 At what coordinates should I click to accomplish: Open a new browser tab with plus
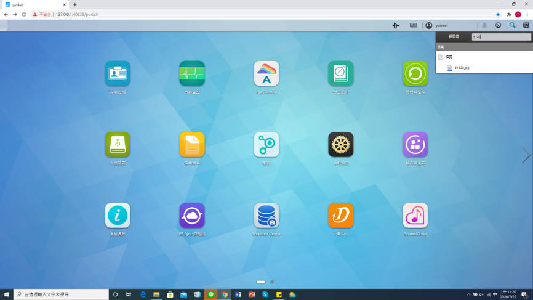coord(75,5)
